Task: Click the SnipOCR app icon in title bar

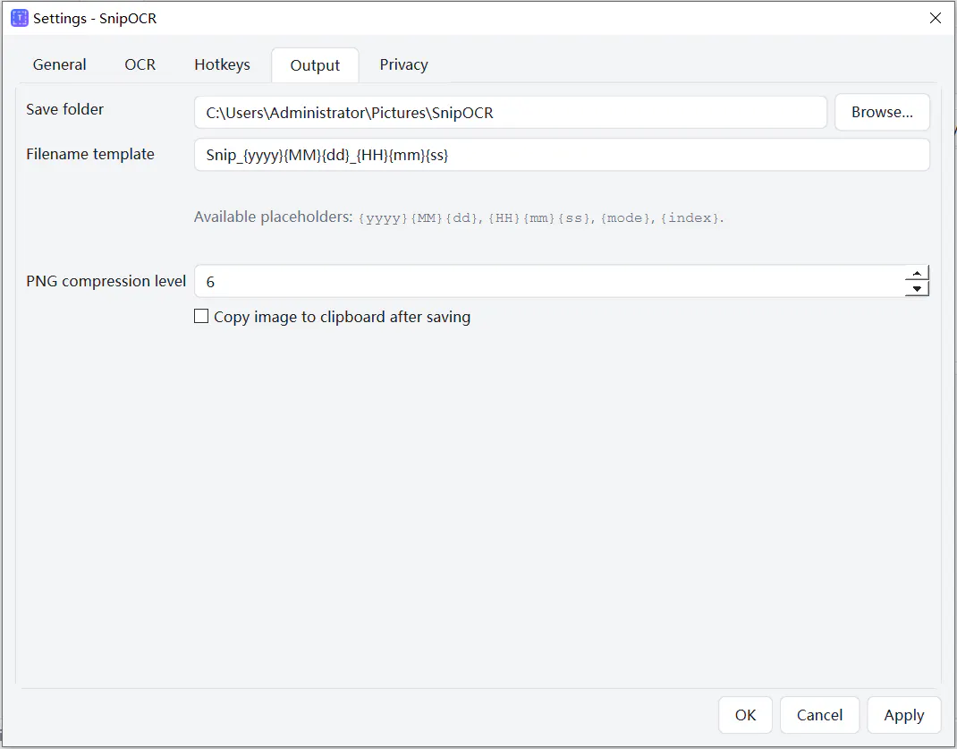Action: click(20, 18)
